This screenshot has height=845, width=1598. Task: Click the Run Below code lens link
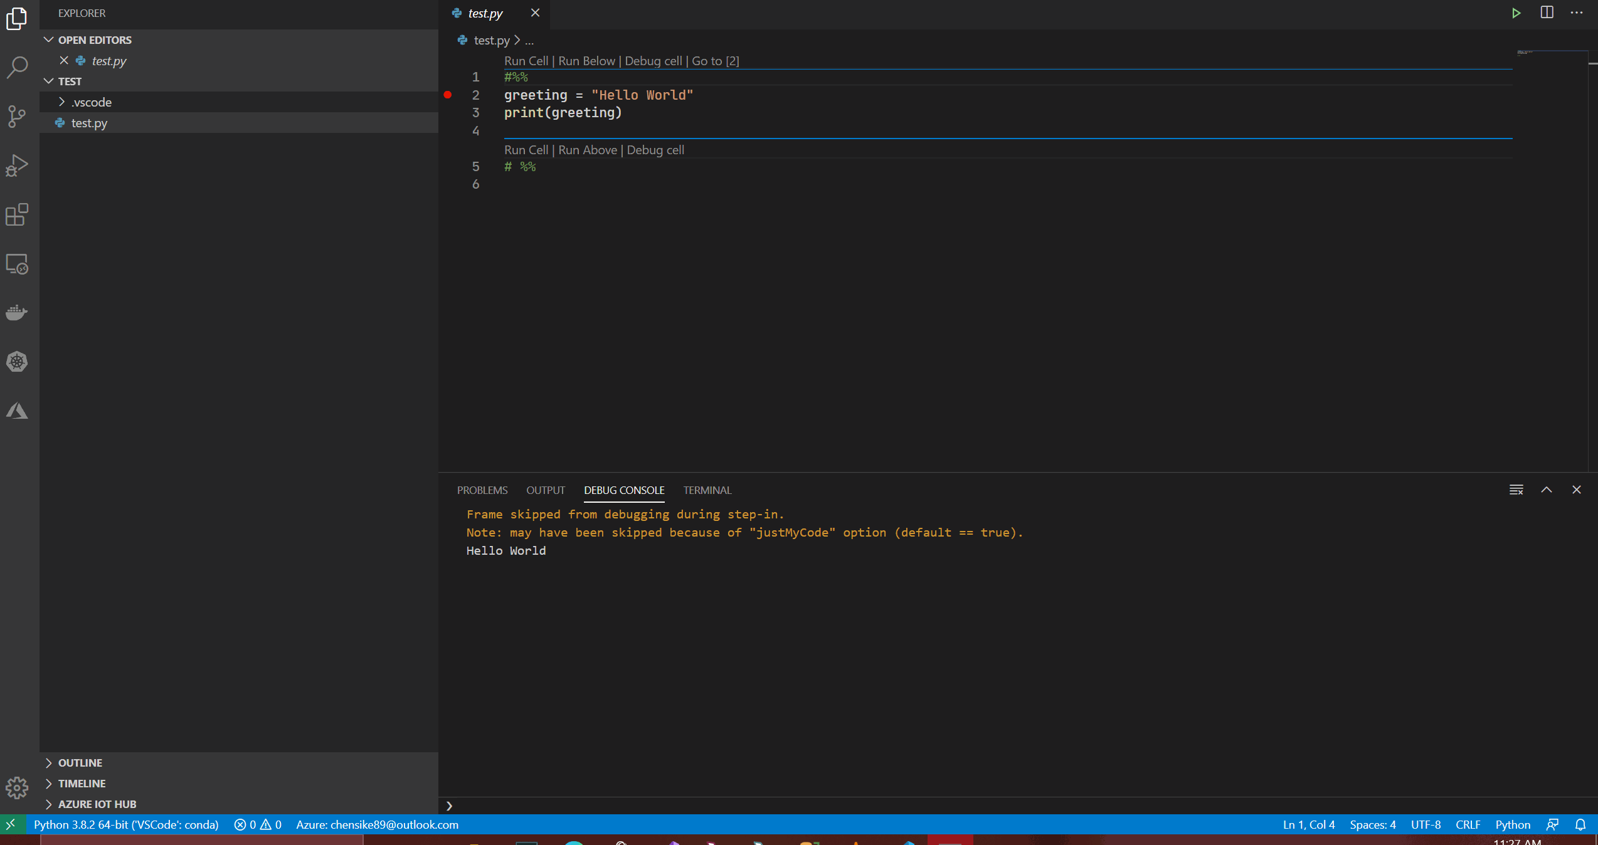(586, 61)
